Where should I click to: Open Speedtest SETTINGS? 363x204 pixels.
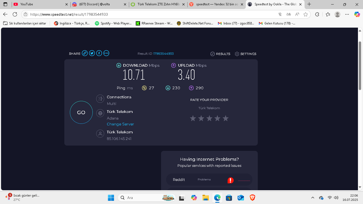click(x=246, y=54)
